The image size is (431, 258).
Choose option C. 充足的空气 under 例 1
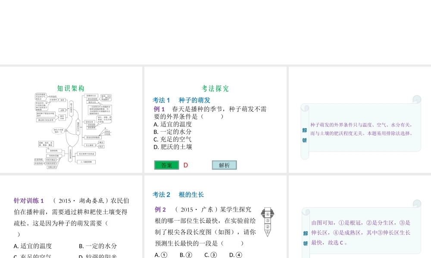pos(173,139)
